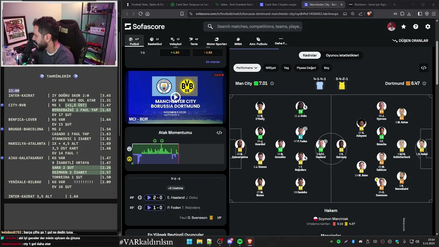Open File Explorer from the taskbar

click(199, 242)
